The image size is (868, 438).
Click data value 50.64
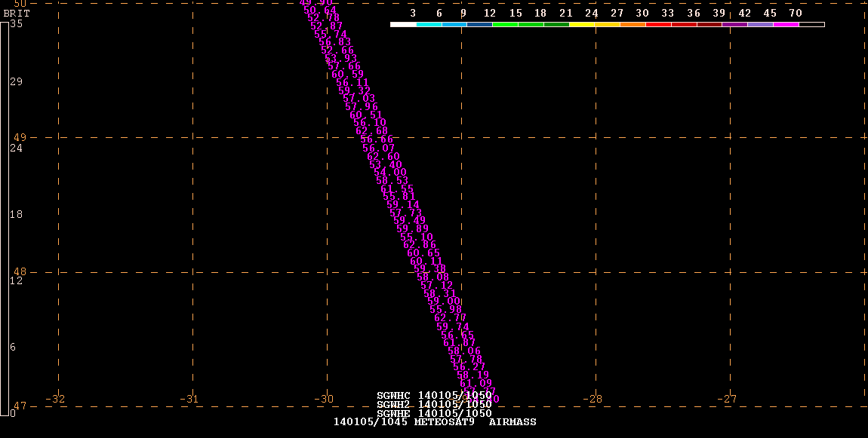(320, 10)
